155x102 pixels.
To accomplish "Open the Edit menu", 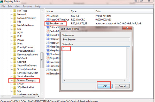I will coord(10,6).
